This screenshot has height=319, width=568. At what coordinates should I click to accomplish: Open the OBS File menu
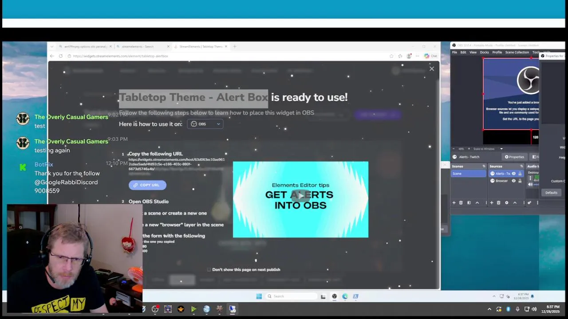pyautogui.click(x=454, y=52)
